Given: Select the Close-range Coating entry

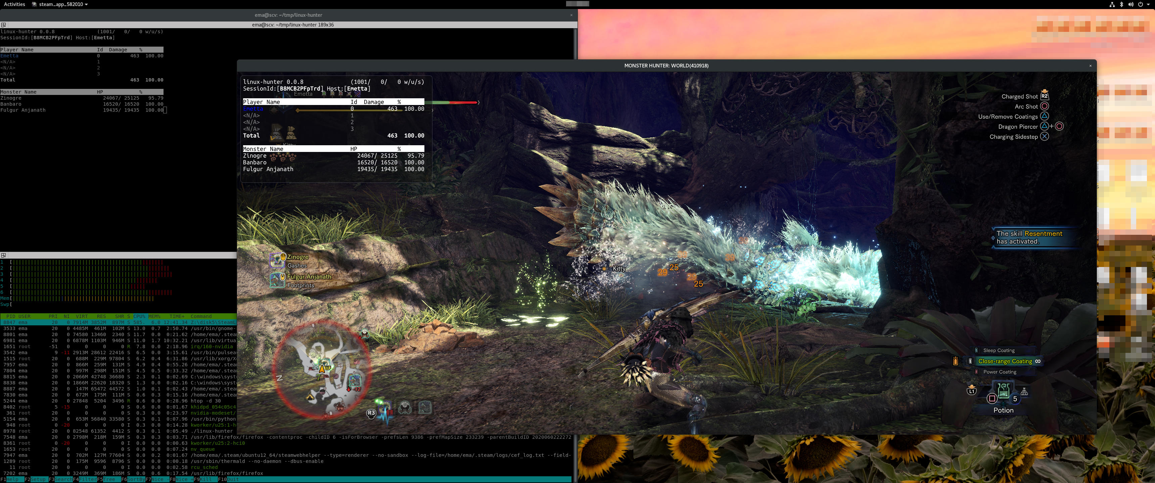Looking at the screenshot, I should pos(1005,361).
